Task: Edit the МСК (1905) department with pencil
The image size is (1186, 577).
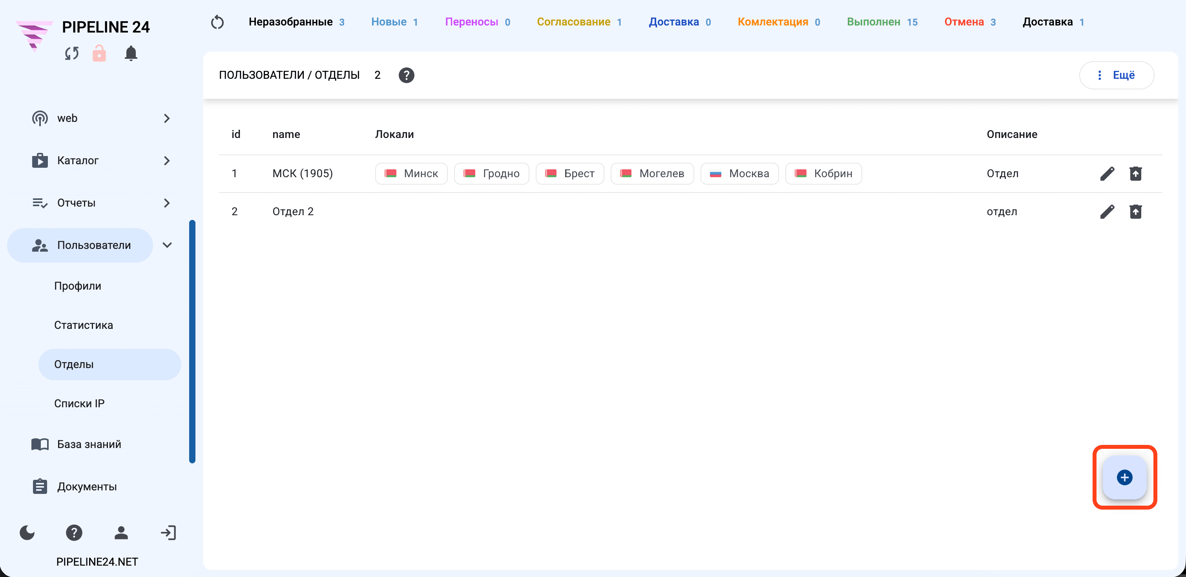Action: 1107,174
